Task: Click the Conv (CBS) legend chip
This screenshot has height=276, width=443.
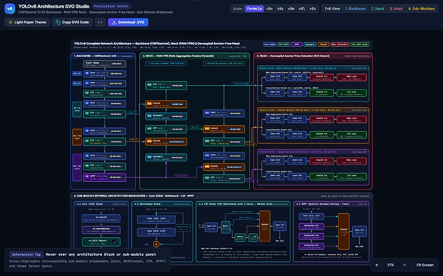Action: pyautogui.click(x=270, y=45)
